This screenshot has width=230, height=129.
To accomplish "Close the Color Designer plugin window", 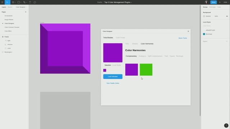I will click(188, 31).
